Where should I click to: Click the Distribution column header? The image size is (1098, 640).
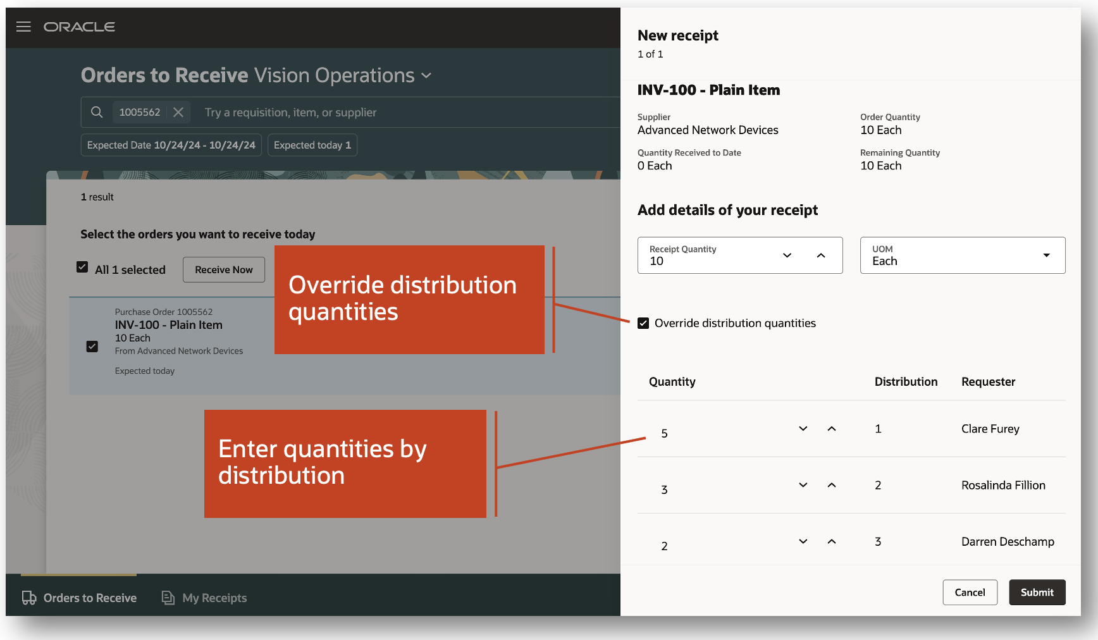pos(906,382)
